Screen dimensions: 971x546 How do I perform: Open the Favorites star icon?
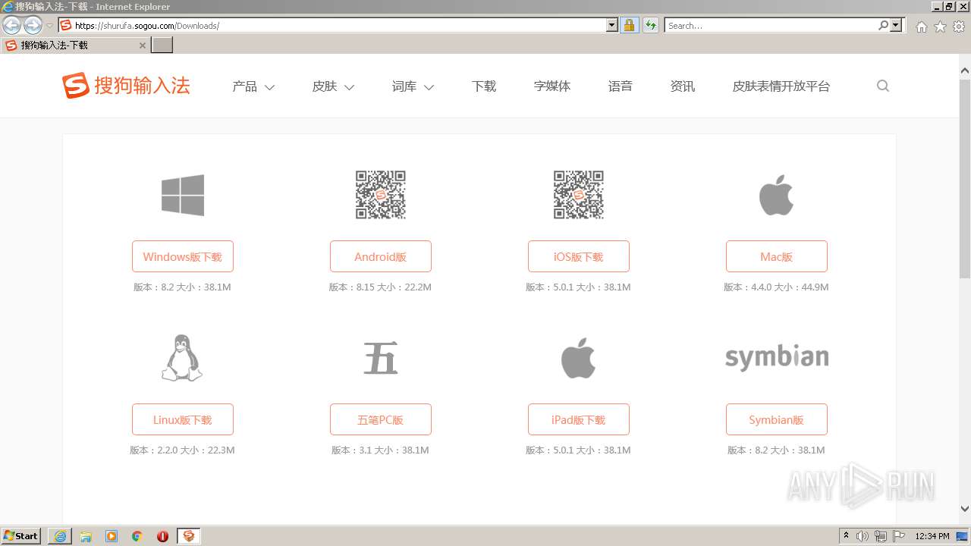click(x=940, y=27)
